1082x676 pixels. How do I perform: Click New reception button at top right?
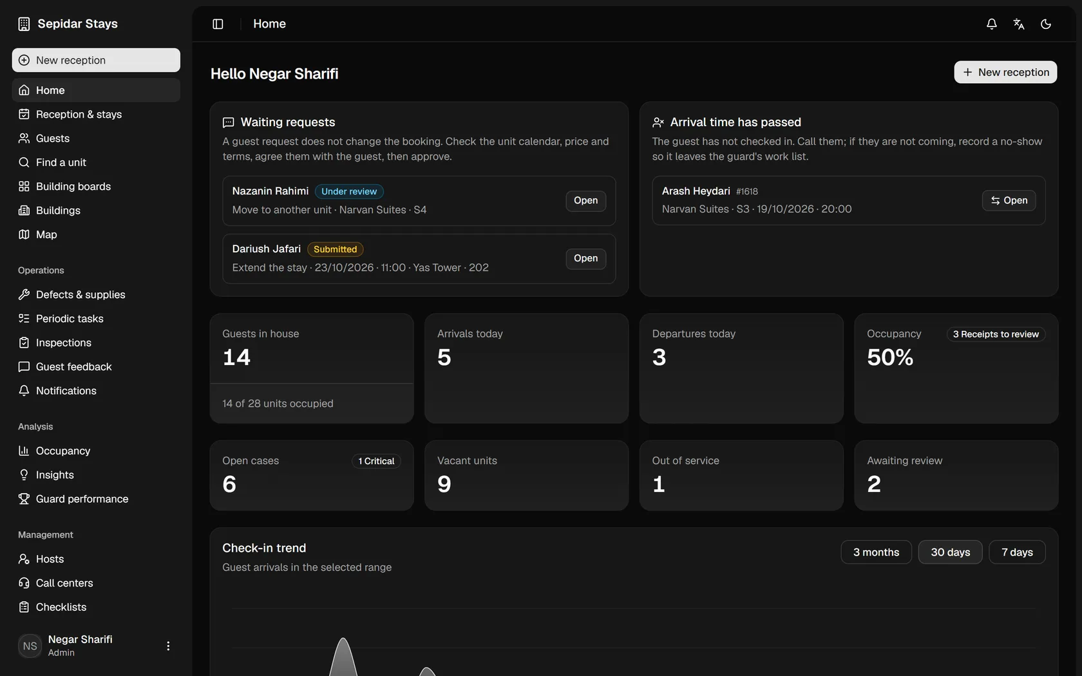1005,72
